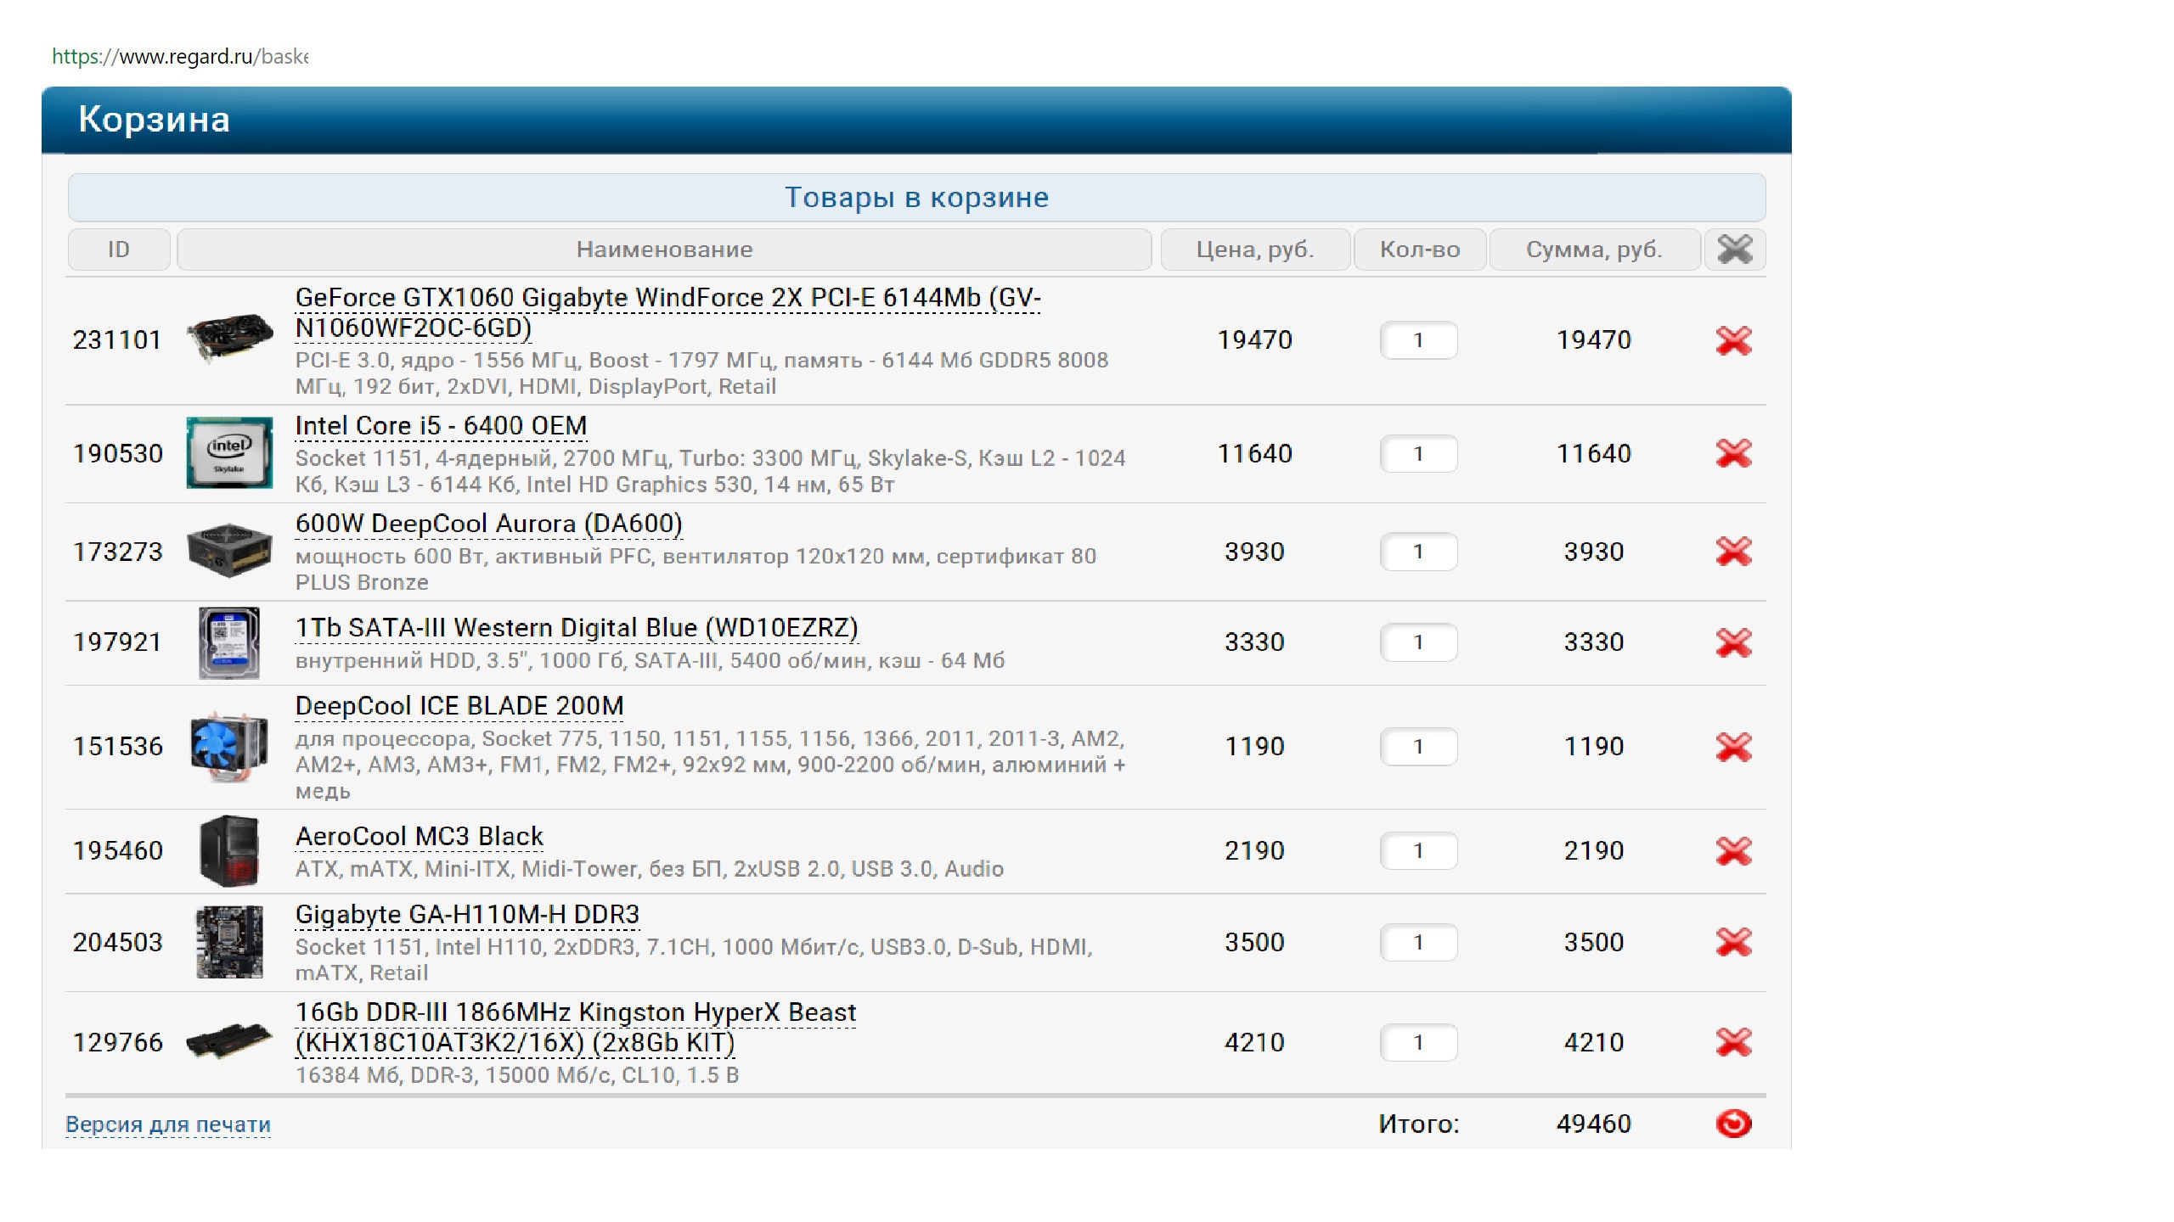Edit quantity for Kingston HyperX Beast RAM
This screenshot has height=1222, width=2174.
[x=1418, y=1042]
